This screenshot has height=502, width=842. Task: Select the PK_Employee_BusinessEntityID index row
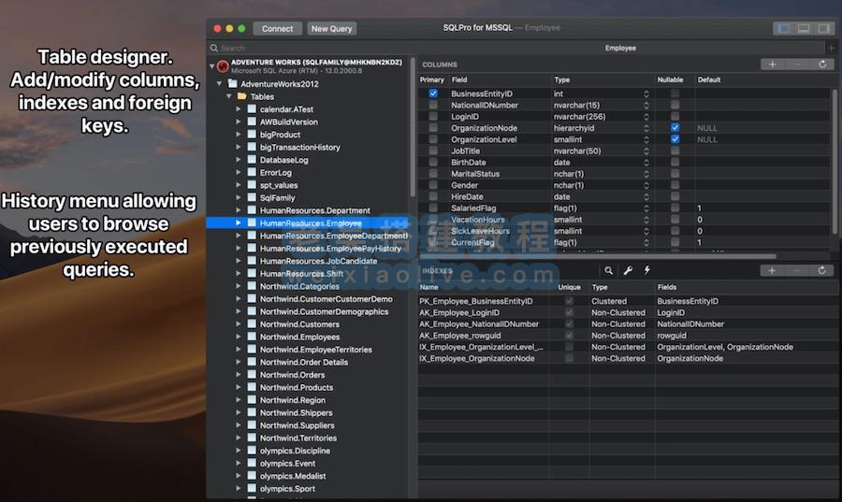click(x=626, y=301)
